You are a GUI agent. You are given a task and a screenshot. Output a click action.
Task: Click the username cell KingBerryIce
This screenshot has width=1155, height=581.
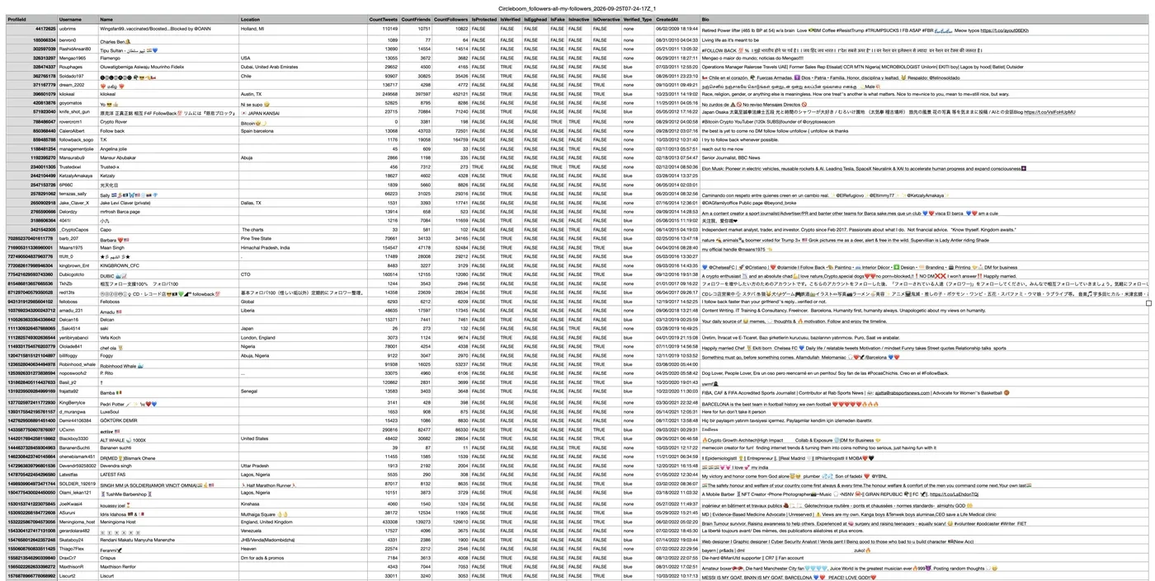(x=73, y=403)
